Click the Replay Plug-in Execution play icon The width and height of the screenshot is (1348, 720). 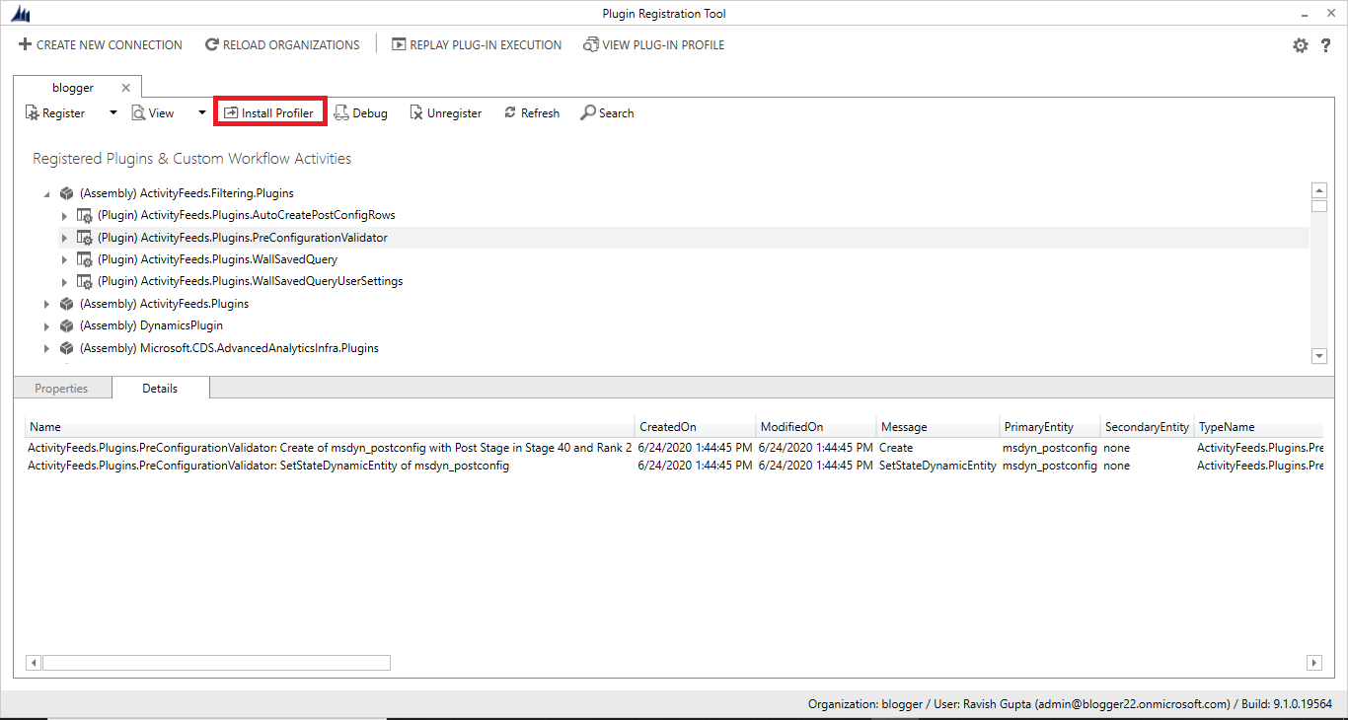click(399, 44)
